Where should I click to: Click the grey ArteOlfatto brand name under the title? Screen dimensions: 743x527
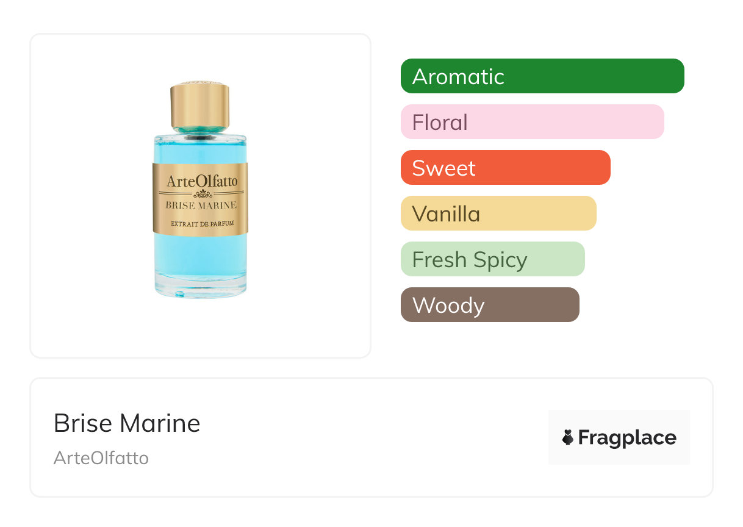coord(101,458)
